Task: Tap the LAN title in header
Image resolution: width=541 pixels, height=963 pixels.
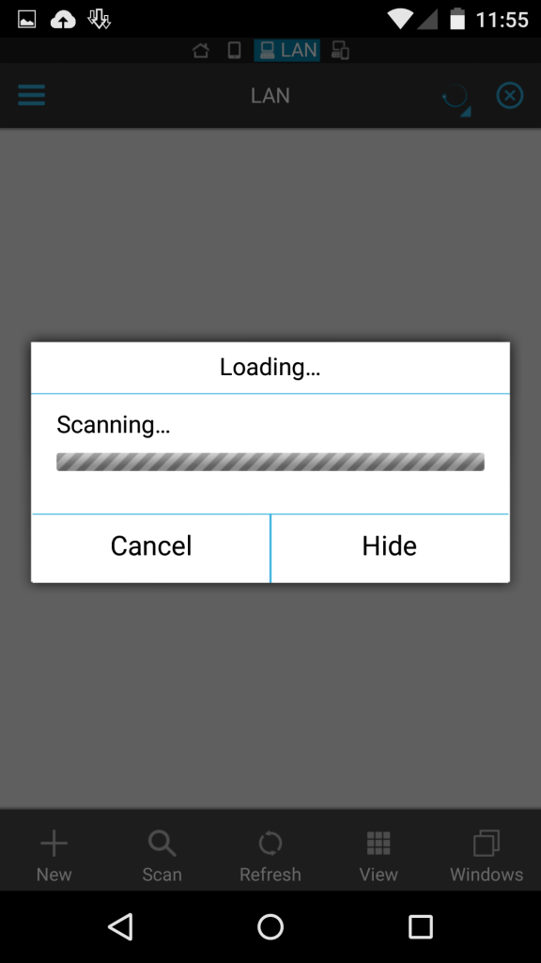Action: [270, 96]
